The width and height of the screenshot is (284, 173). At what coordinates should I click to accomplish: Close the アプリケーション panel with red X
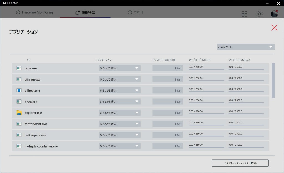point(274,28)
